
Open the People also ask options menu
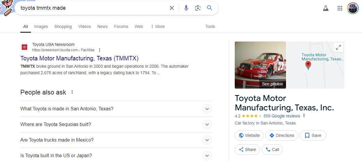[72, 92]
